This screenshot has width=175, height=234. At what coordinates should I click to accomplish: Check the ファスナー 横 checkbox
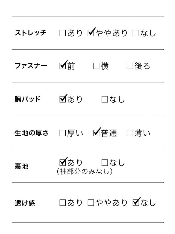(96, 66)
